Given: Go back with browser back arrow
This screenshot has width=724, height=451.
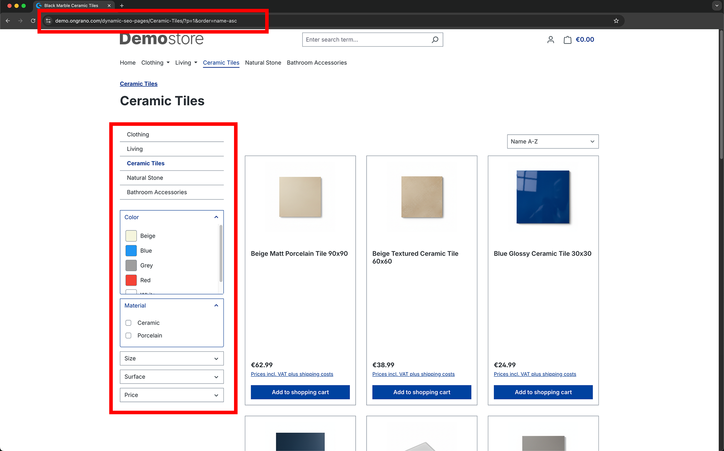Looking at the screenshot, I should click(x=8, y=21).
